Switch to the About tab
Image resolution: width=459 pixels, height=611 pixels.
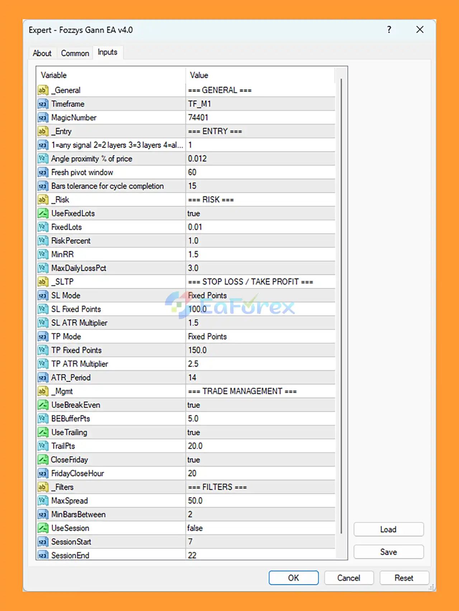42,53
